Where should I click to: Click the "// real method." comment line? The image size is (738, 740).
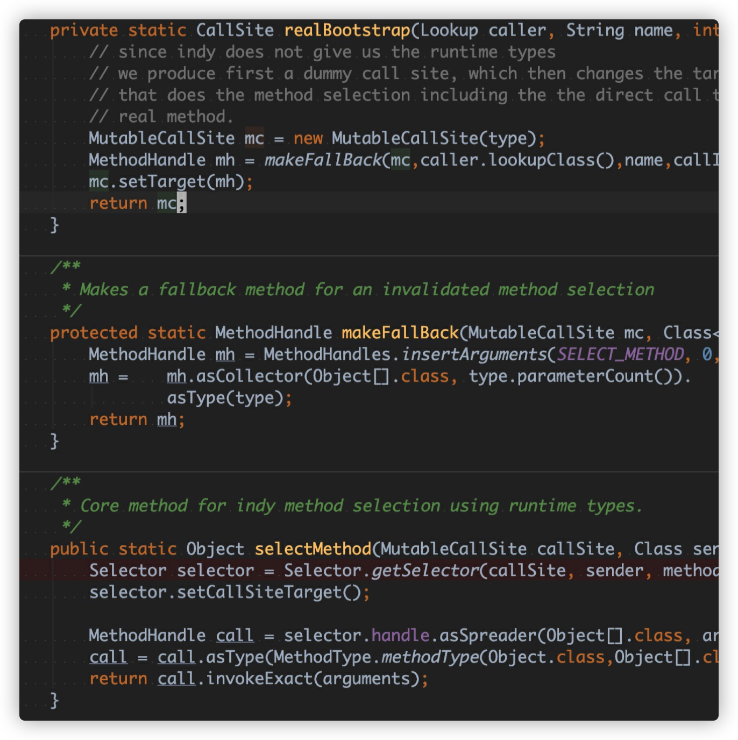tap(161, 117)
